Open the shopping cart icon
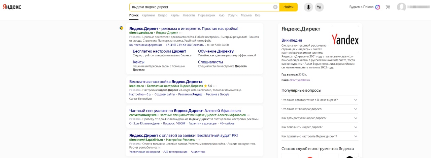This screenshot has height=158, width=431. (x=388, y=7)
